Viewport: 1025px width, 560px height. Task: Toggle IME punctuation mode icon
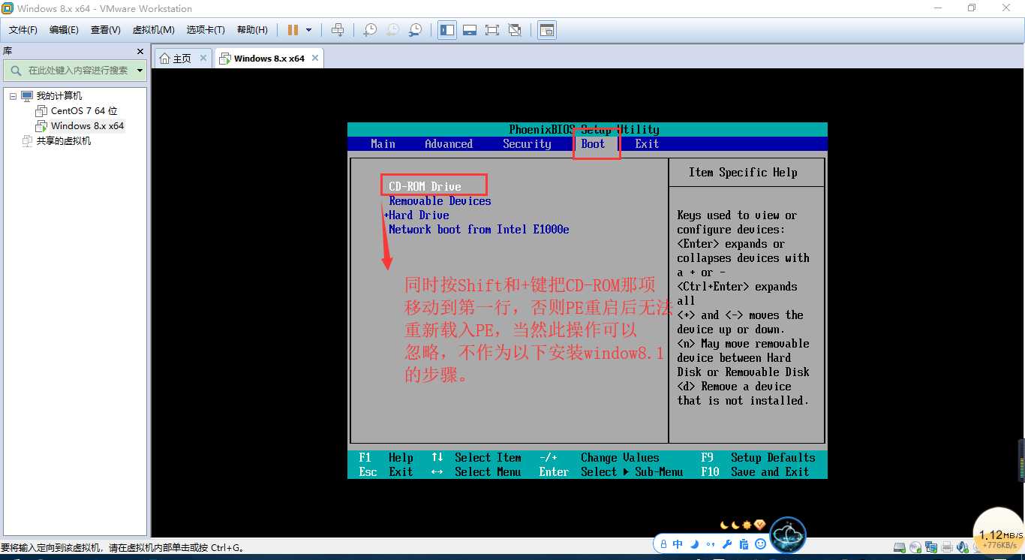pyautogui.click(x=710, y=544)
